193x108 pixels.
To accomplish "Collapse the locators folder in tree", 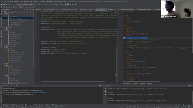I will 5,30.
